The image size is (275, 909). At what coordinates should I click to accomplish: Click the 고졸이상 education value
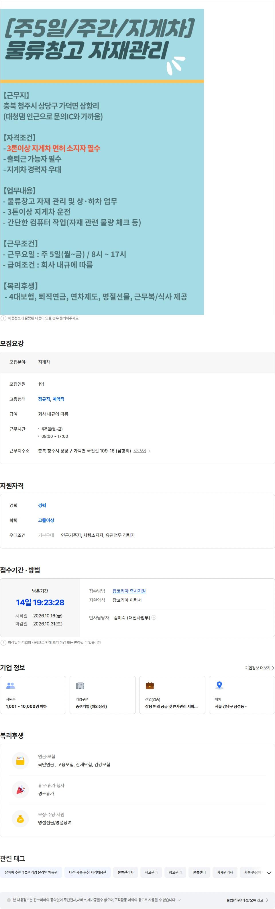point(46,520)
